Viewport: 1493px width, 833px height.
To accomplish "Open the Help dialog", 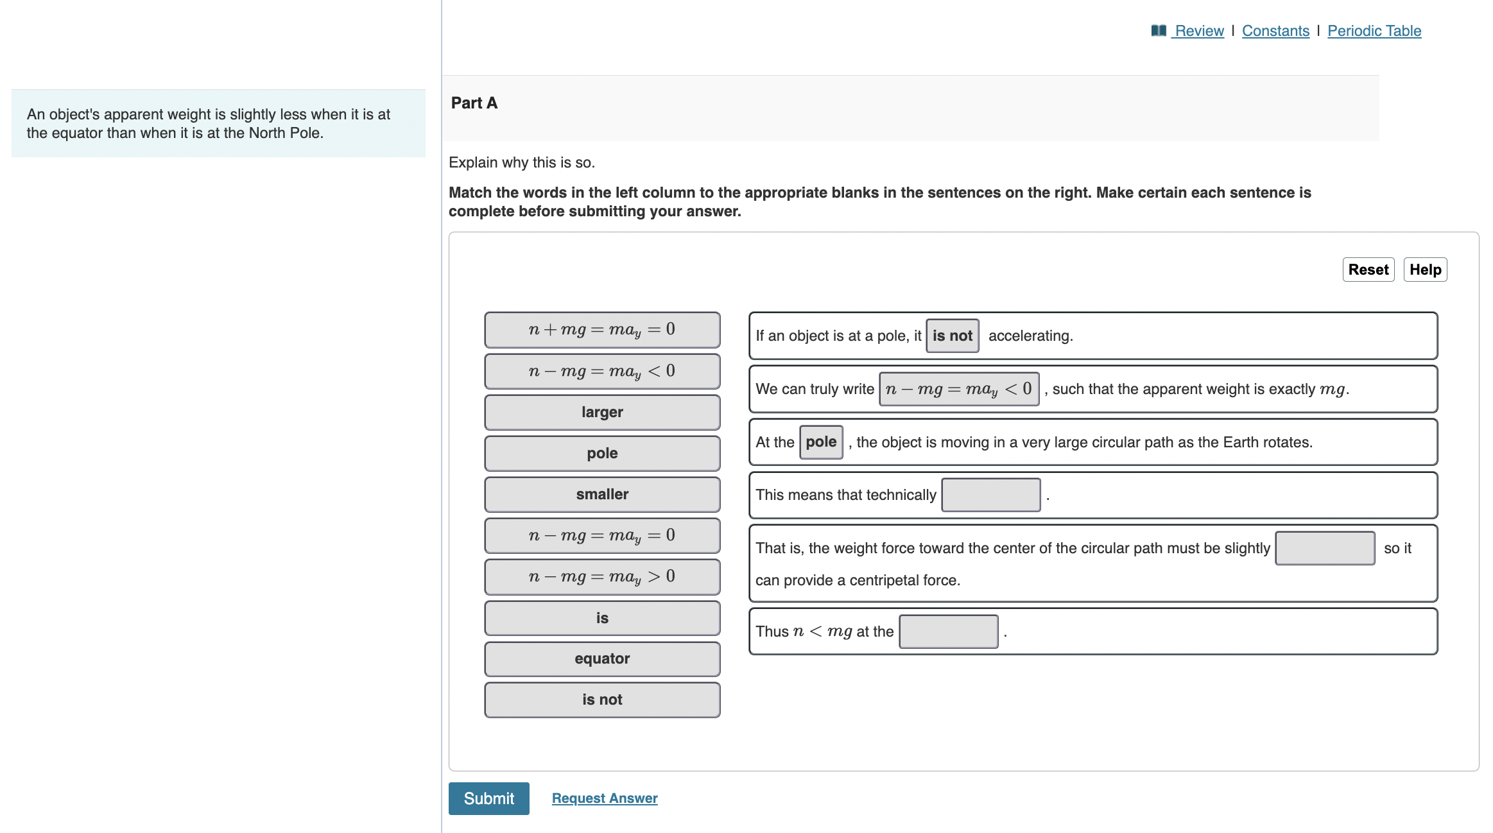I will [1425, 270].
